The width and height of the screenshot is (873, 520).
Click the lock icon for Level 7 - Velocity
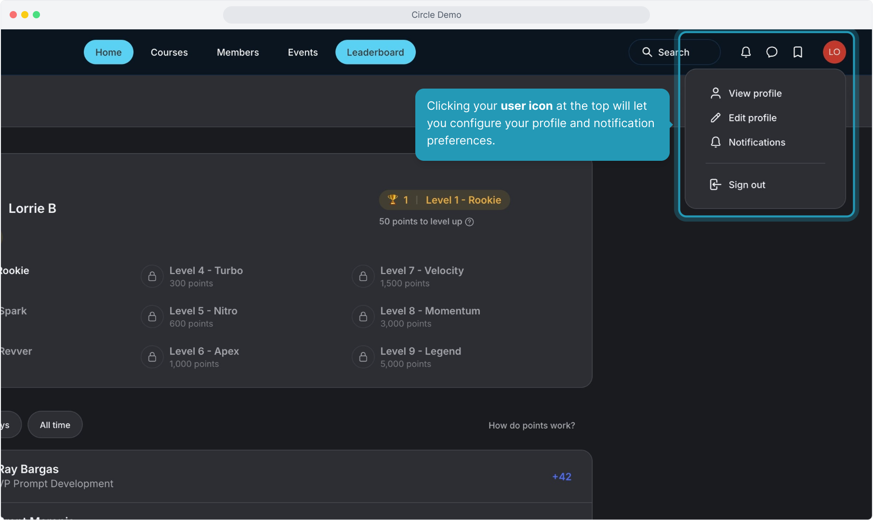(x=363, y=276)
